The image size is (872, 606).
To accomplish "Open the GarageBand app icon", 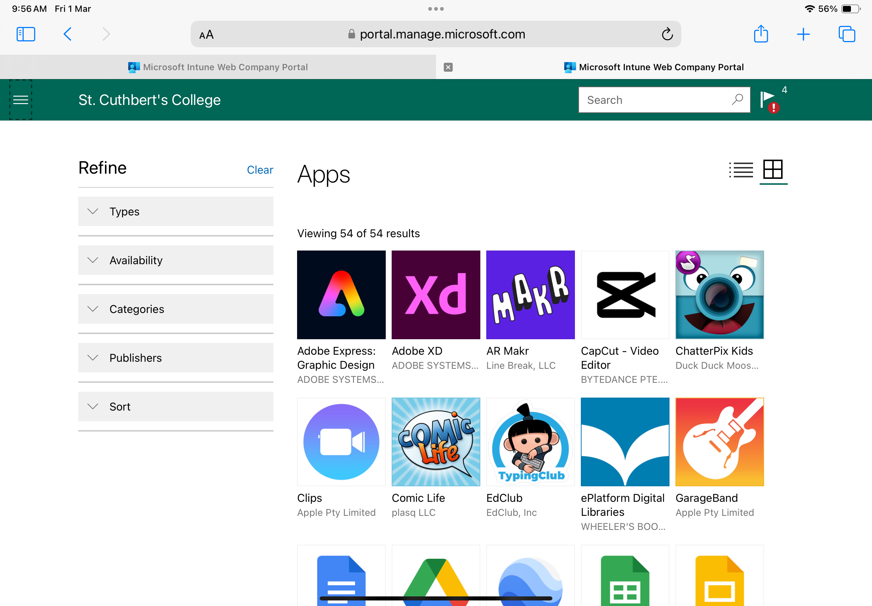I will (719, 442).
